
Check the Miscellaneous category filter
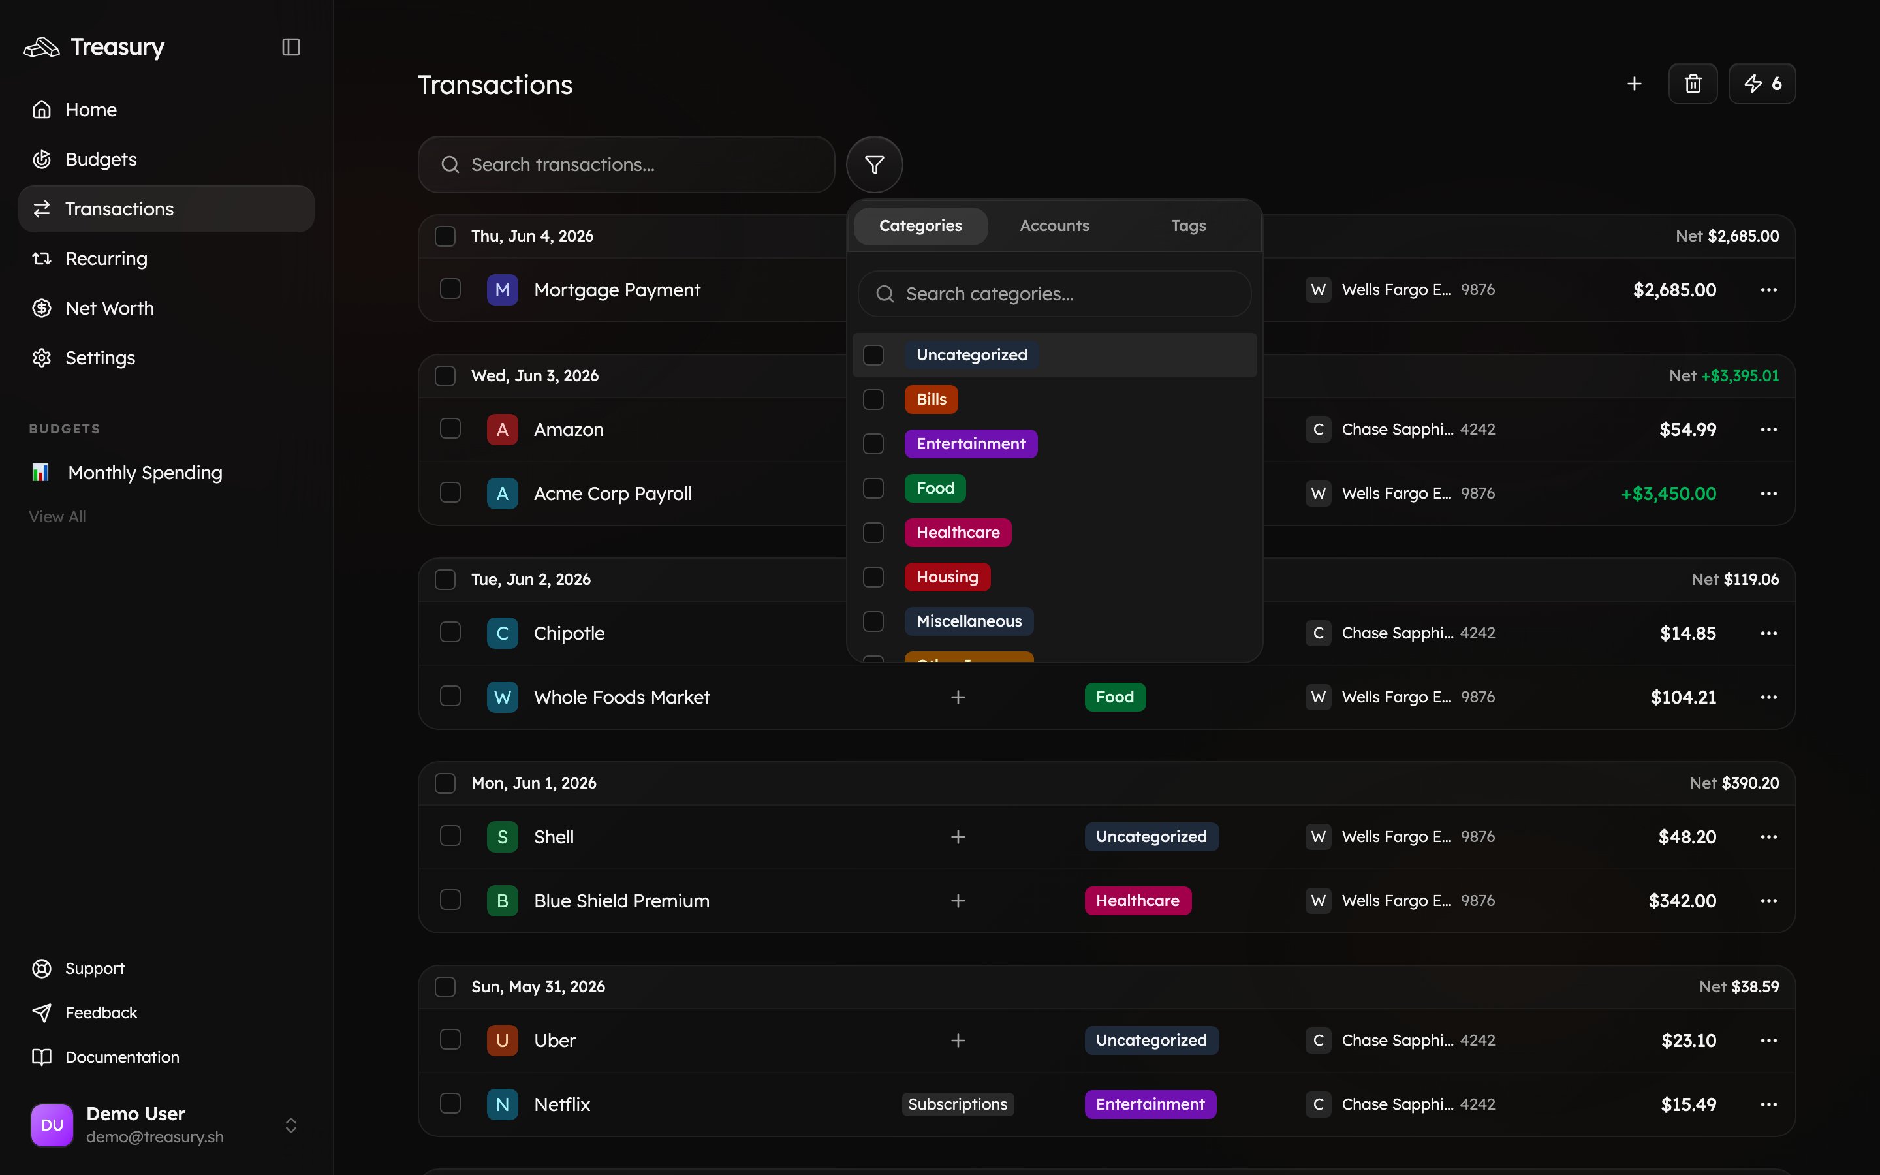873,621
